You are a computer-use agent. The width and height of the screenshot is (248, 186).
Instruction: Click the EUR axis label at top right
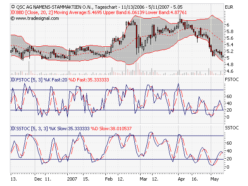[229, 7]
